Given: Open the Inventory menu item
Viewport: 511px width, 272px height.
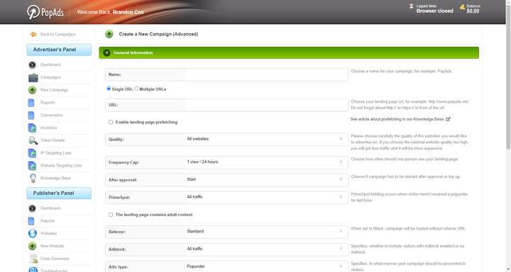Looking at the screenshot, I should (48, 128).
